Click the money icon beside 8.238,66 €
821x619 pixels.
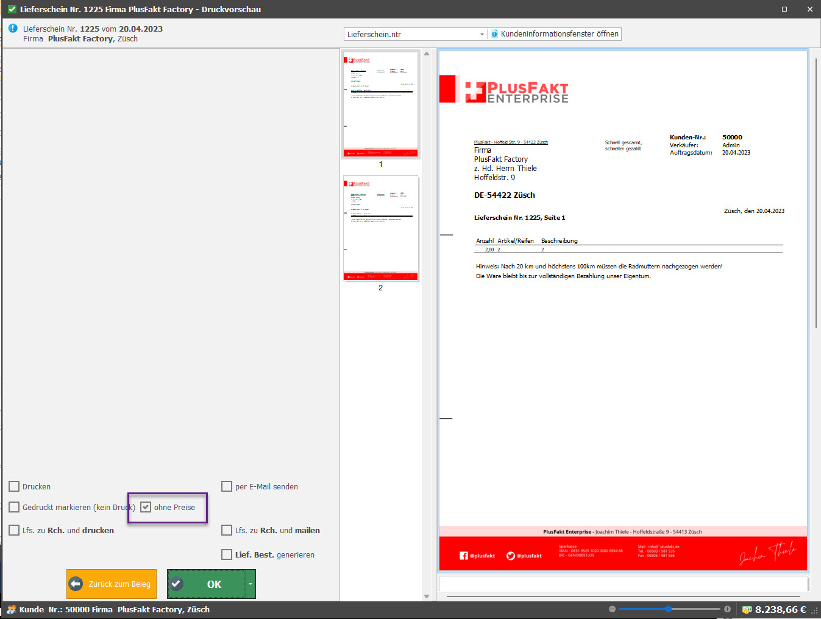[747, 609]
